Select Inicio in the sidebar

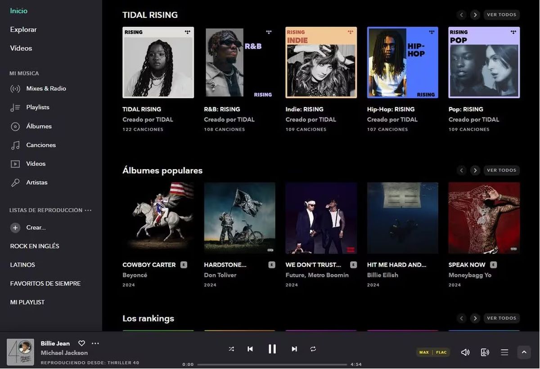(18, 10)
